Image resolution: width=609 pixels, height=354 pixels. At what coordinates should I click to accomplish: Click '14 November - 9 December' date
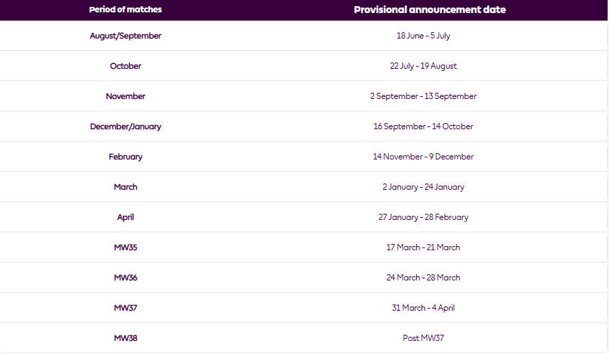pos(424,157)
